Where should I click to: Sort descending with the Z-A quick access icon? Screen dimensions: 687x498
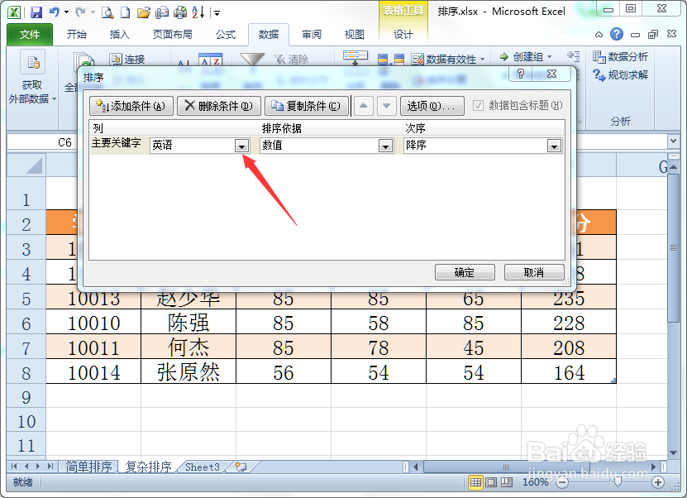pos(198,12)
